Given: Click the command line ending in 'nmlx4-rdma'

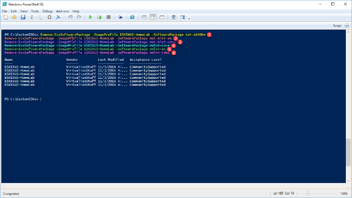Looking at the screenshot, I should [x=87, y=52].
